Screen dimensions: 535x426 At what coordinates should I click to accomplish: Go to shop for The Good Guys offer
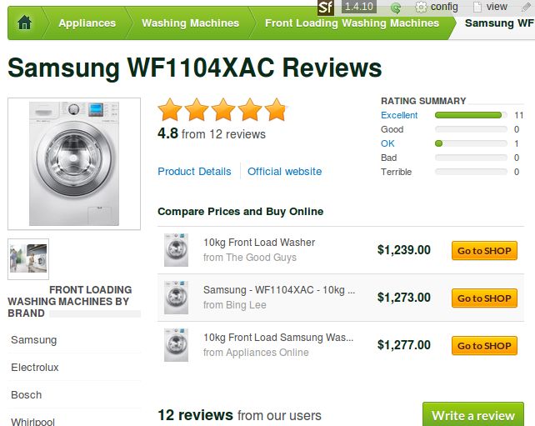(x=484, y=251)
